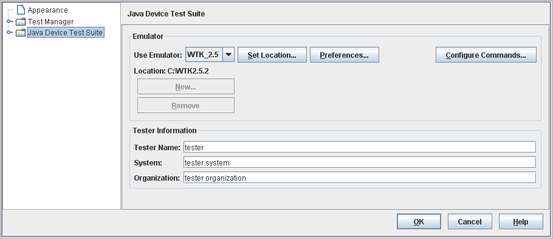Click the Tester Information group title
Screen dimensions: 553x239
pyautogui.click(x=165, y=131)
